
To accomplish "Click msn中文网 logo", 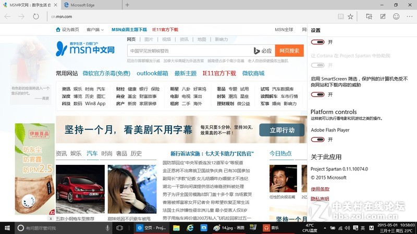I will click(85, 48).
